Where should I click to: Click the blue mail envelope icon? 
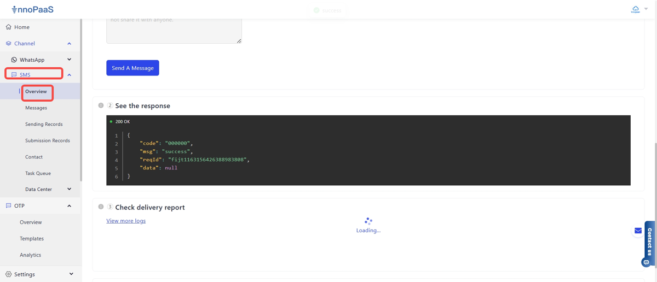coord(638,231)
